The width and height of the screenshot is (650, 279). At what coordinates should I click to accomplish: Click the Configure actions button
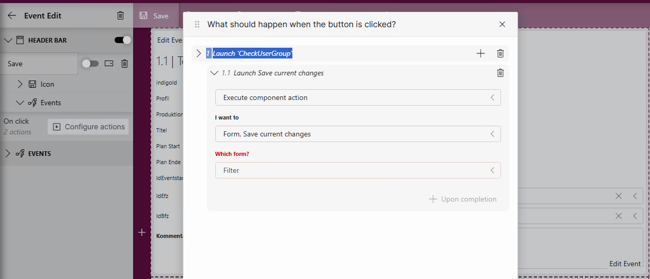(88, 127)
